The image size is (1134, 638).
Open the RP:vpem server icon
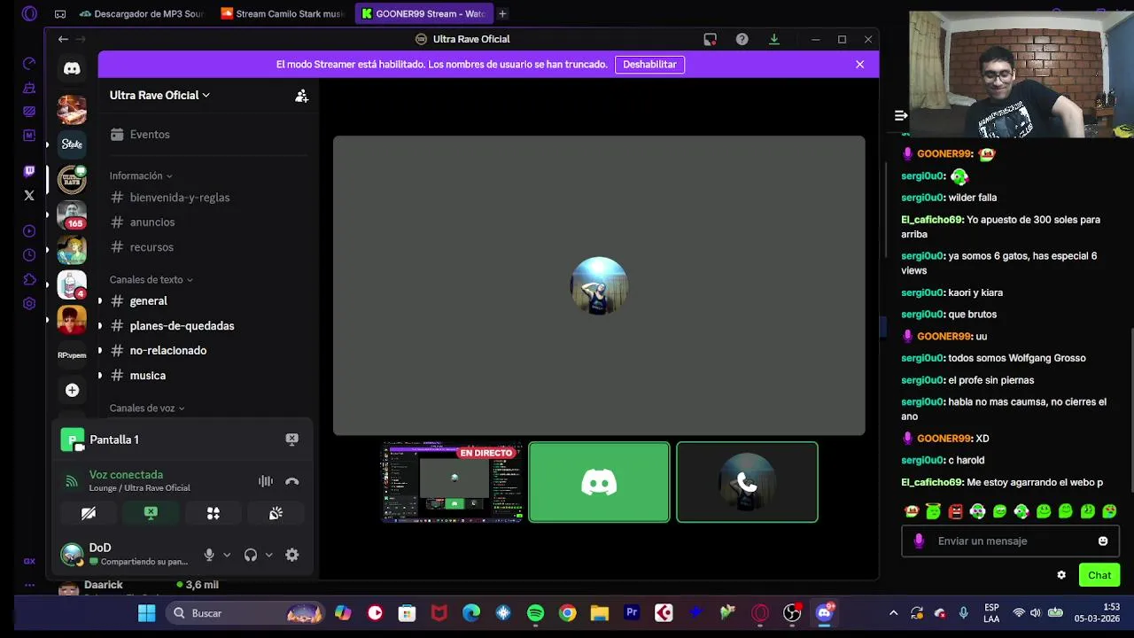[x=72, y=354]
